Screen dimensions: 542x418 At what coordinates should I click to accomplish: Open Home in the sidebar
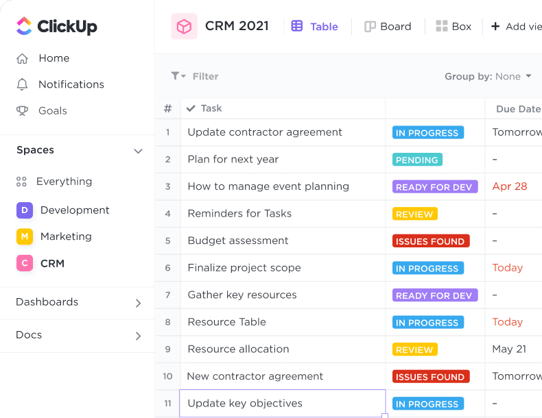(x=54, y=58)
